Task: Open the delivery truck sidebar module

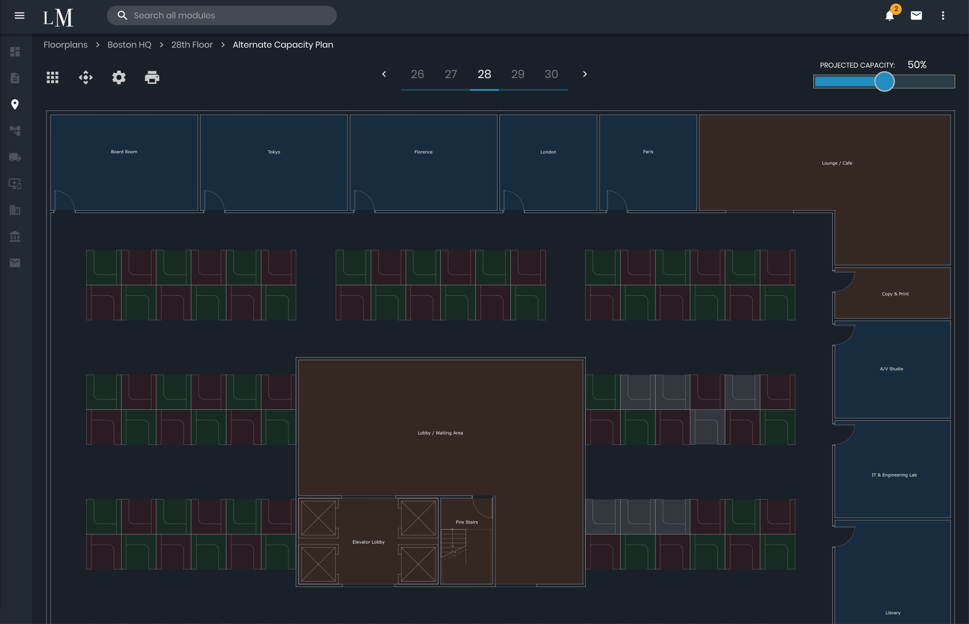Action: tap(15, 157)
